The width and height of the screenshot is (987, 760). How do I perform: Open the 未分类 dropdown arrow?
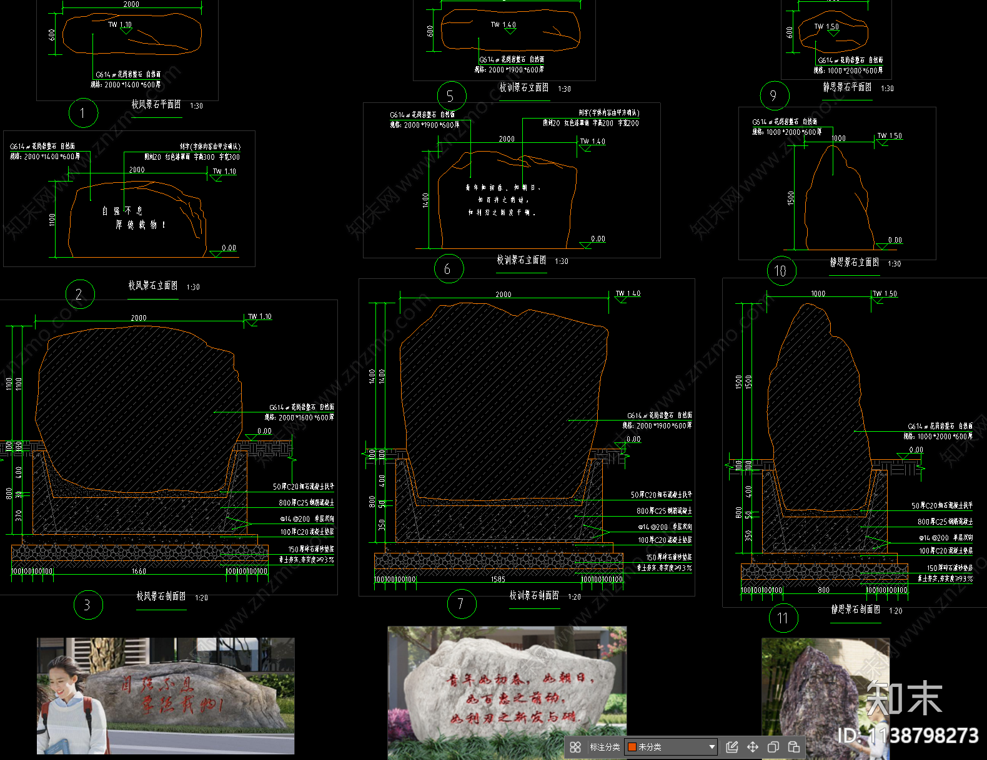click(x=712, y=747)
